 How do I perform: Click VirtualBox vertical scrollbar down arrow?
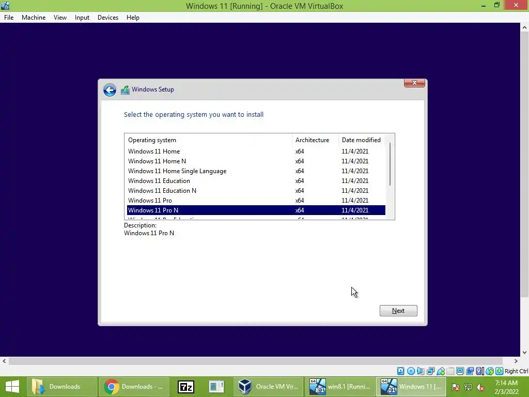(524, 353)
